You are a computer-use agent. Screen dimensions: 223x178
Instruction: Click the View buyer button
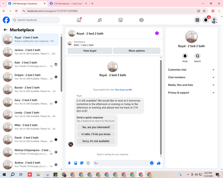[90, 51]
